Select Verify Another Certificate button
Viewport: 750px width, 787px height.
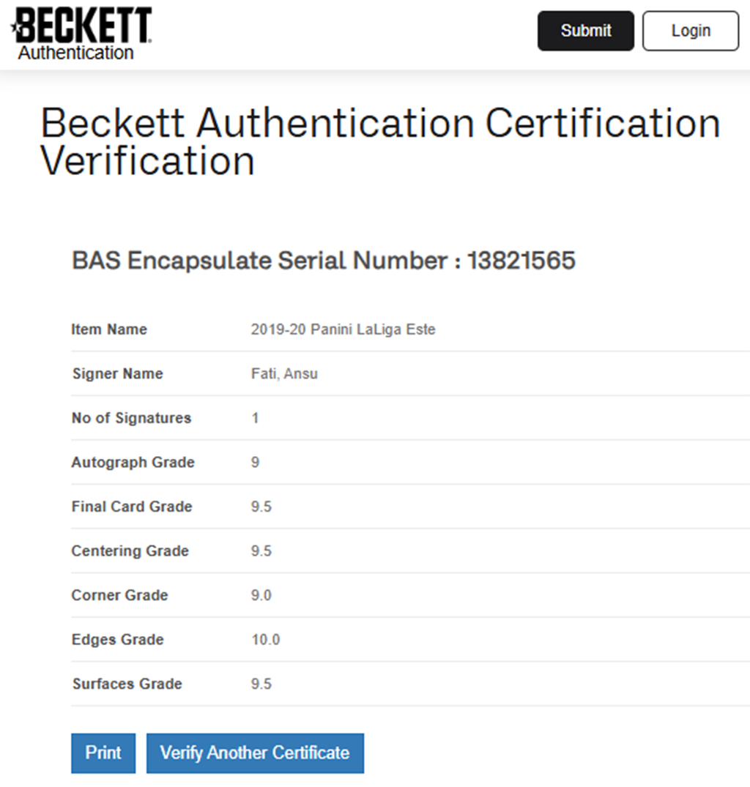point(255,753)
